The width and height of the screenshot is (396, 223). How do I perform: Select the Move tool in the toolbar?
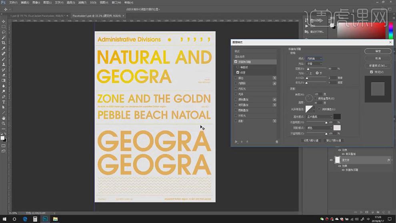pos(4,21)
